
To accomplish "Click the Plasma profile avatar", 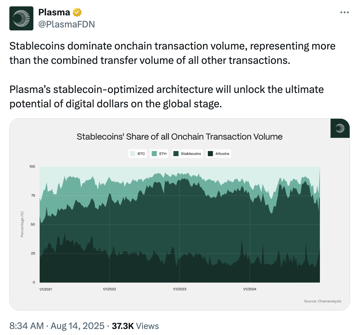I will (x=21, y=18).
